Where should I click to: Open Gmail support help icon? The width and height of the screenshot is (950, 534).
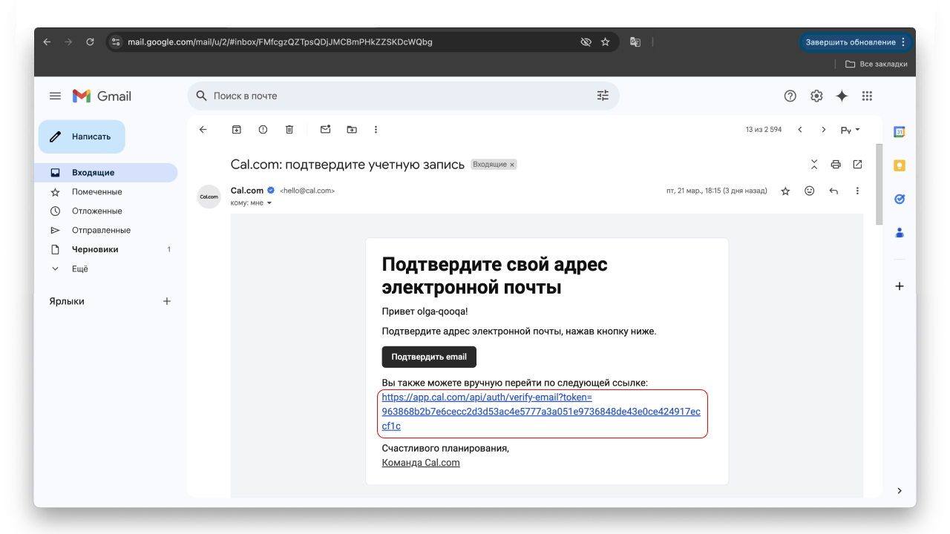coord(790,96)
